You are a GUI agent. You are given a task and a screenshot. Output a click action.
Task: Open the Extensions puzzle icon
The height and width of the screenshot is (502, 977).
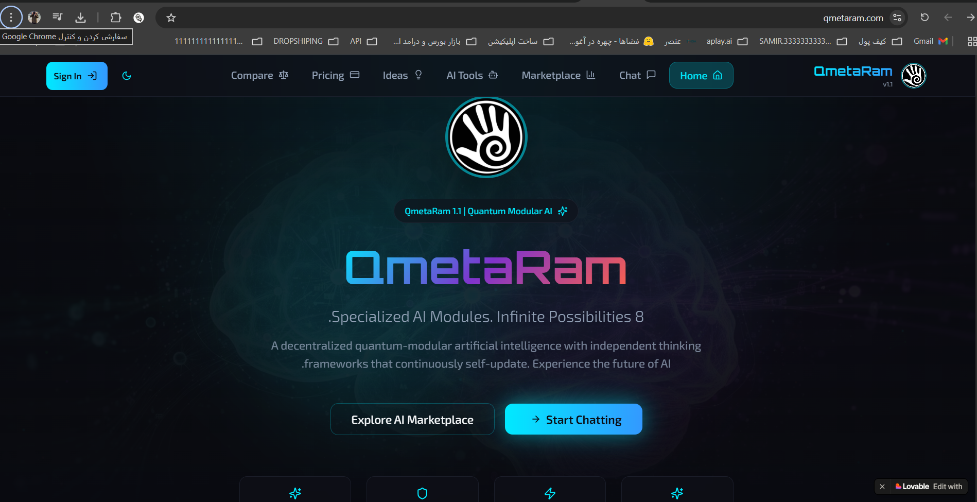pyautogui.click(x=115, y=17)
